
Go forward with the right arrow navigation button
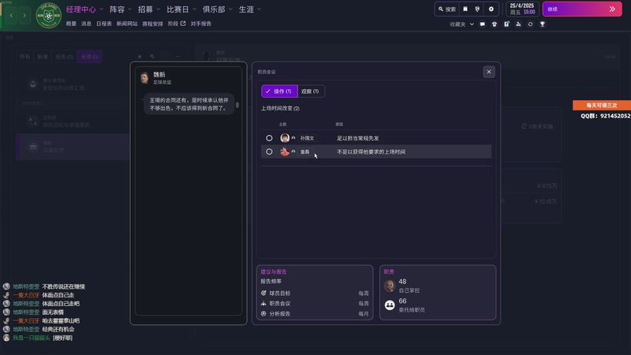(x=24, y=15)
